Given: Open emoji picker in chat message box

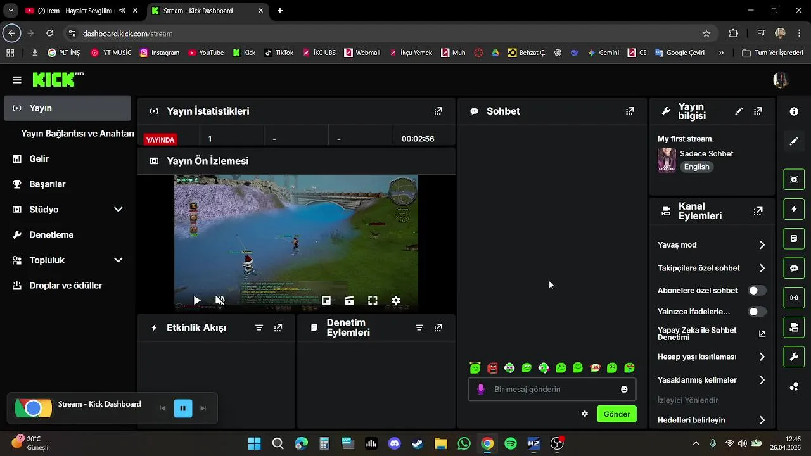Looking at the screenshot, I should click(624, 389).
